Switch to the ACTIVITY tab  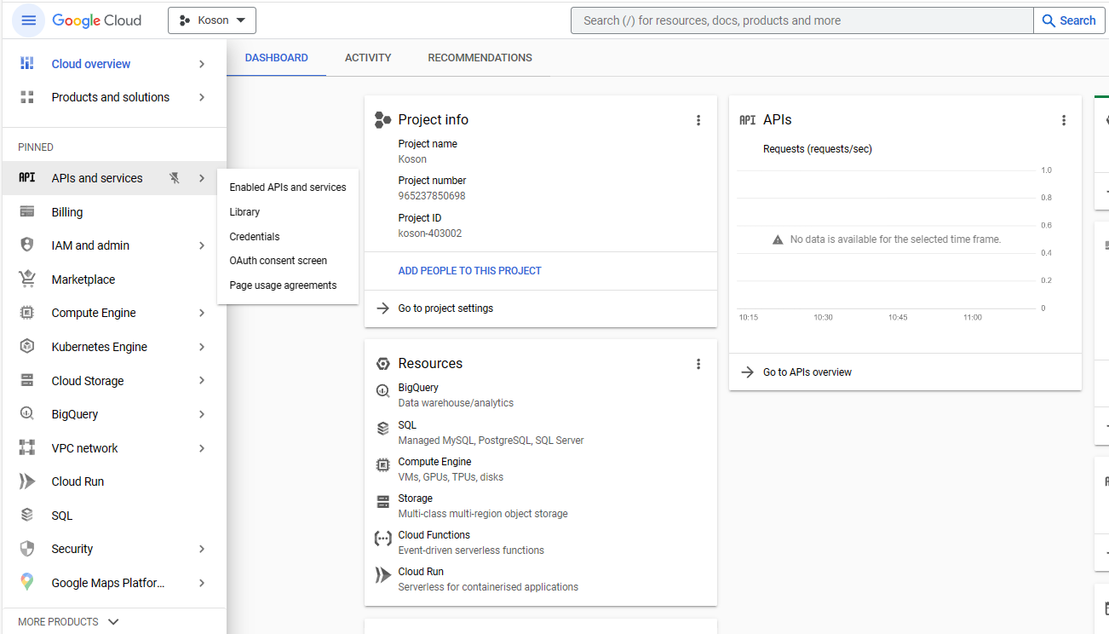click(368, 58)
